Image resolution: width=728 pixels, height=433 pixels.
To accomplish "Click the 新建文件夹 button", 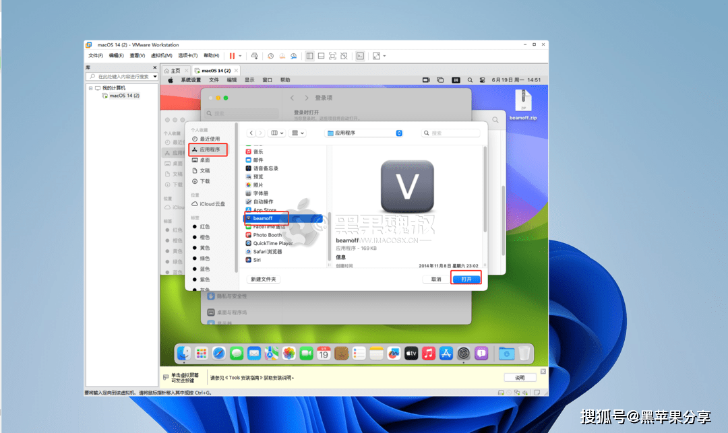I will pyautogui.click(x=264, y=279).
